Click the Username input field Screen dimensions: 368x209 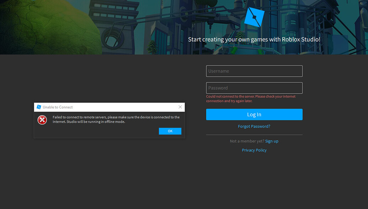click(x=254, y=71)
